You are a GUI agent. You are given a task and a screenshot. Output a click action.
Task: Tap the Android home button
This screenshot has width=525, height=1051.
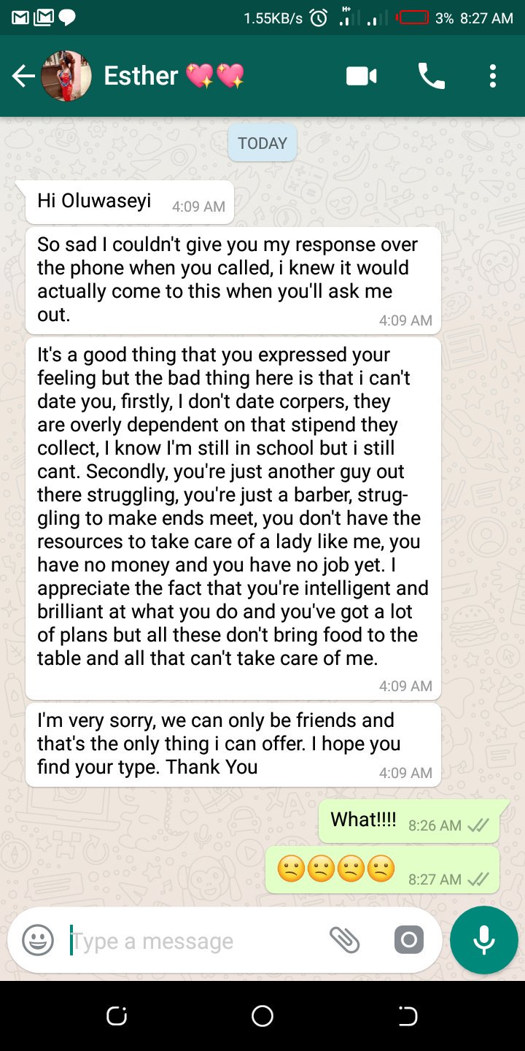click(262, 1015)
